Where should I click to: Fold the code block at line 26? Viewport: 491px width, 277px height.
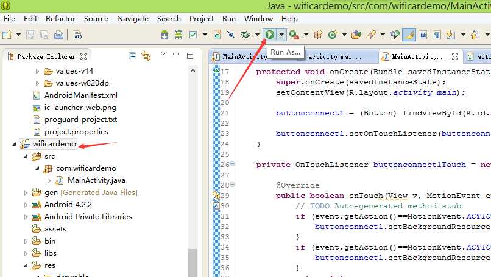point(233,163)
